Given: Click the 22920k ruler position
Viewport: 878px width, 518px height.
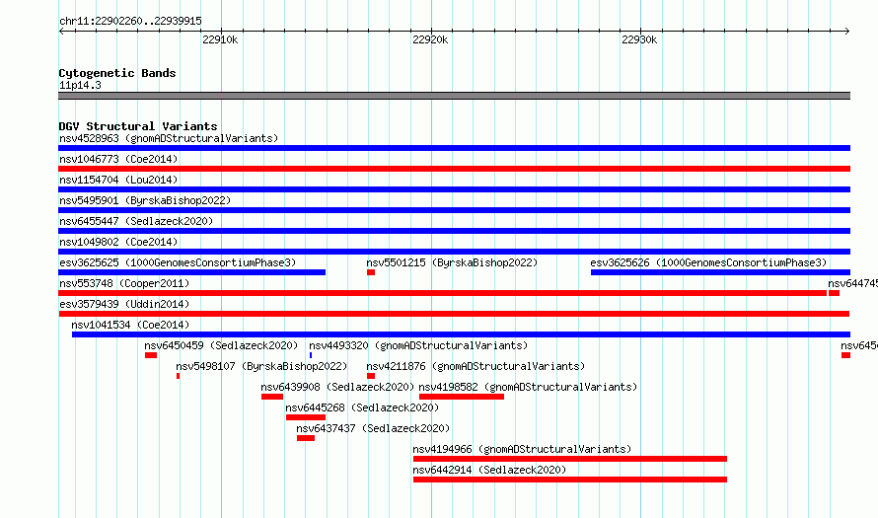Looking at the screenshot, I should (430, 39).
